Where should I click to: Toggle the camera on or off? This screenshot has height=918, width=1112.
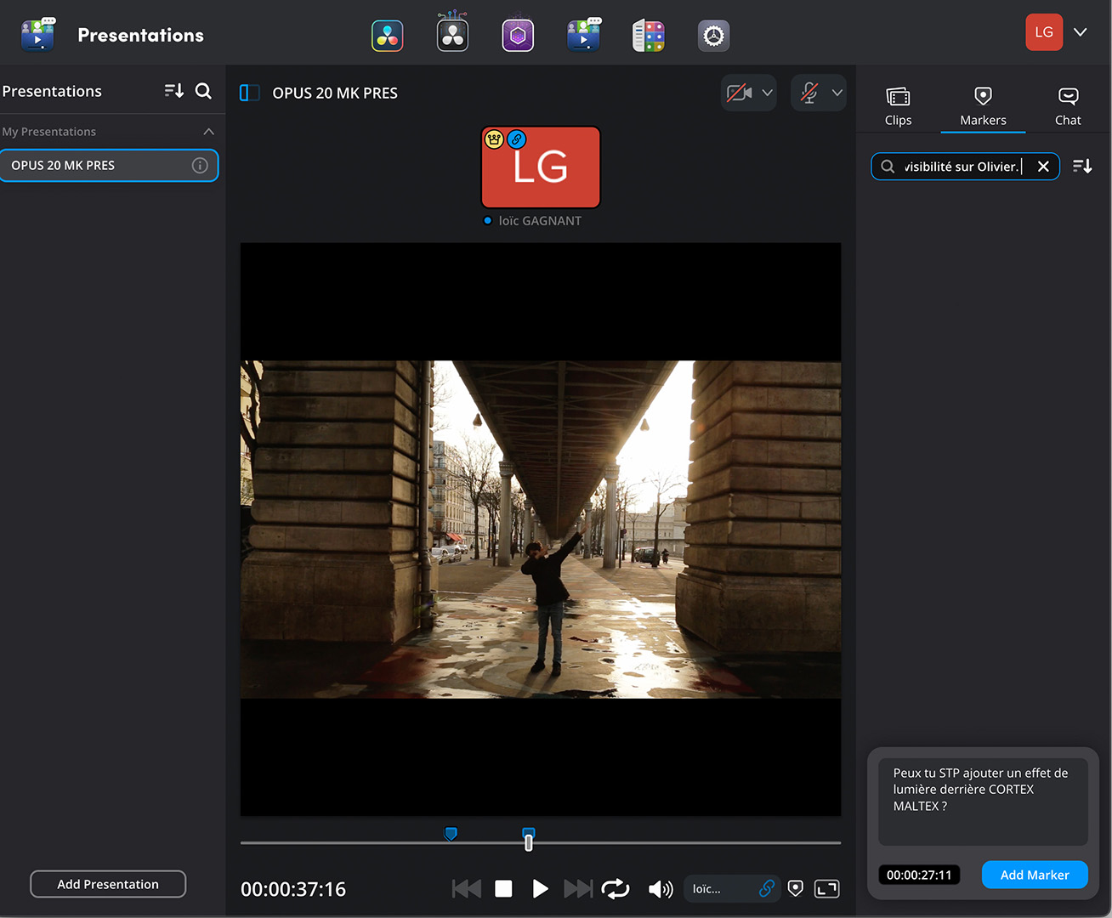click(739, 93)
